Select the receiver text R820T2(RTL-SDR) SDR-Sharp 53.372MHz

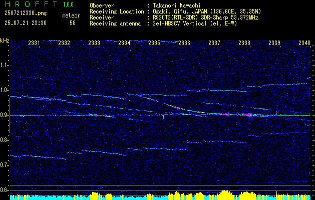click(x=205, y=17)
